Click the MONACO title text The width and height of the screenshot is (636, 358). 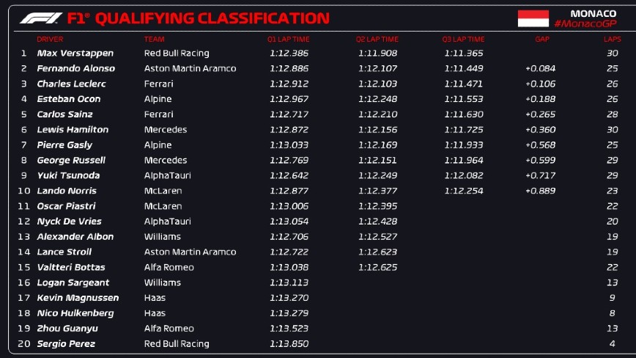tap(592, 13)
